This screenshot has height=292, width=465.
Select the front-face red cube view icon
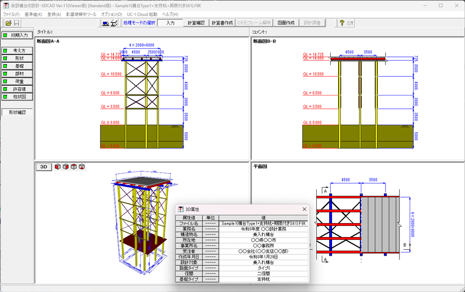pos(58,167)
